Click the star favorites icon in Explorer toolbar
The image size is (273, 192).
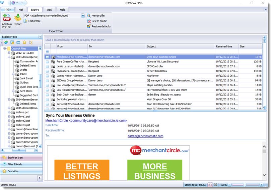24,42
